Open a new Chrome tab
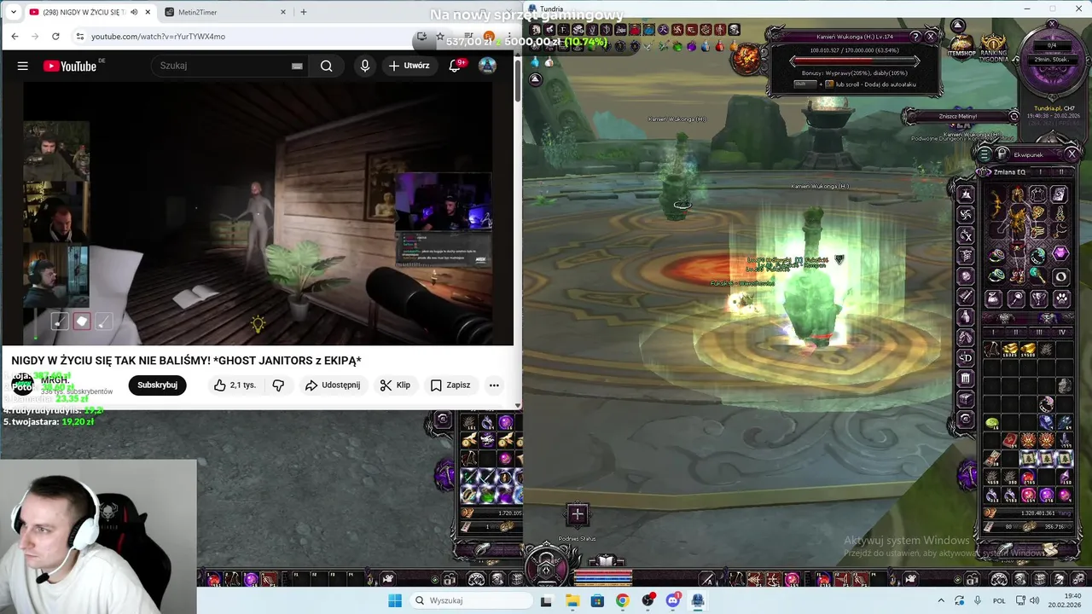Screen dimensions: 1092x614 (x=303, y=12)
